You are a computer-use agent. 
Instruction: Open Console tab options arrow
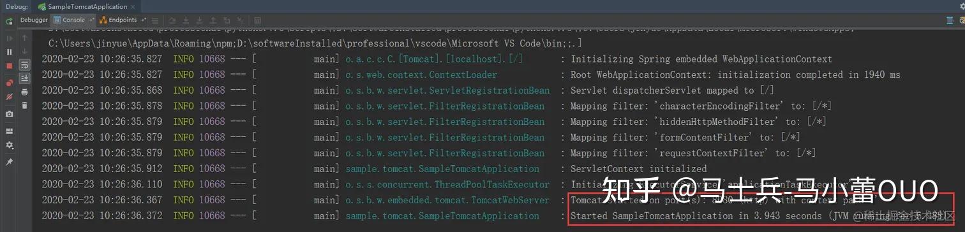(x=91, y=20)
